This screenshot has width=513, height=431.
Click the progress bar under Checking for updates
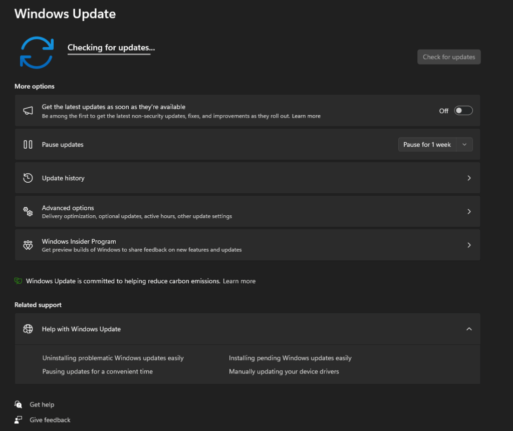click(109, 54)
